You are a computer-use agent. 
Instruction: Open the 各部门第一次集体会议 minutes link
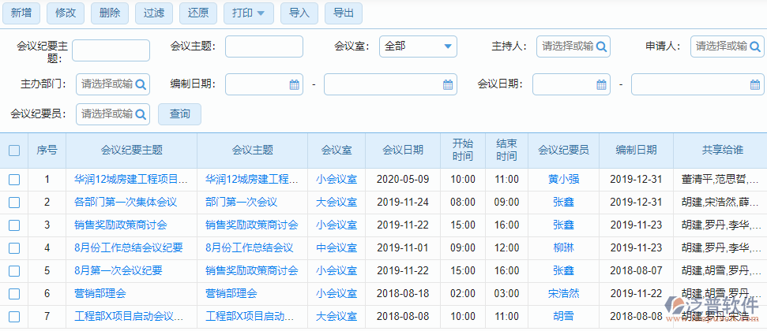(x=126, y=202)
